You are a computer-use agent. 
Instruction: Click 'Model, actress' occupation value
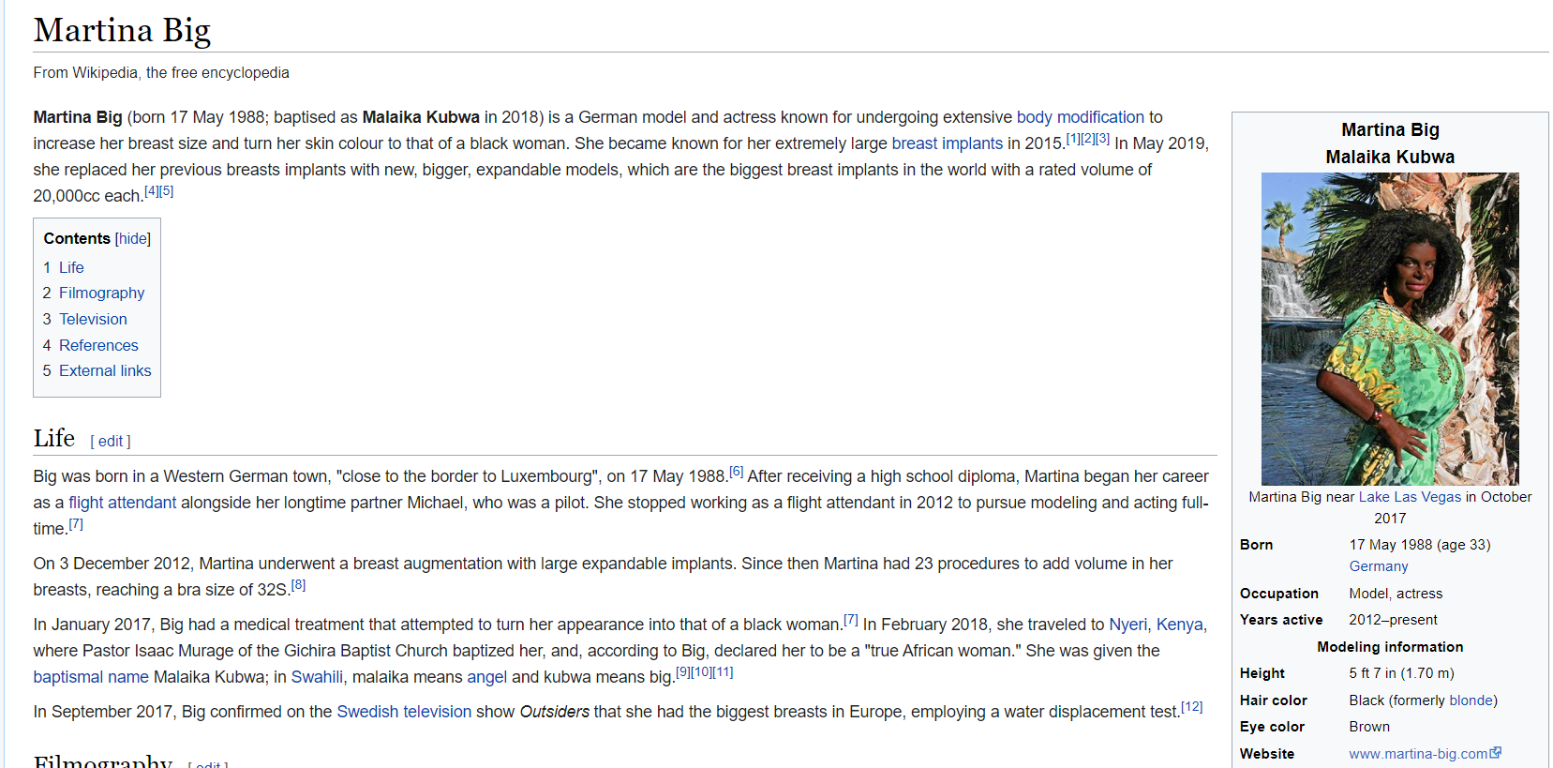click(x=1396, y=594)
